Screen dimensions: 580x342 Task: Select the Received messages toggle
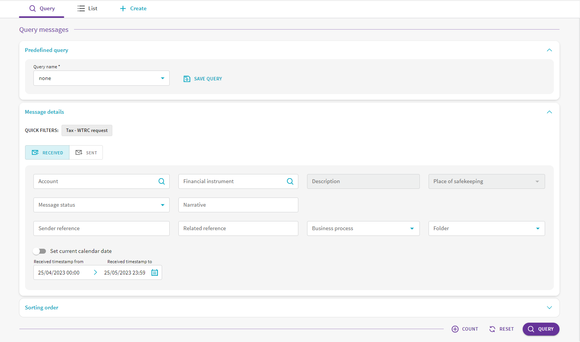47,152
